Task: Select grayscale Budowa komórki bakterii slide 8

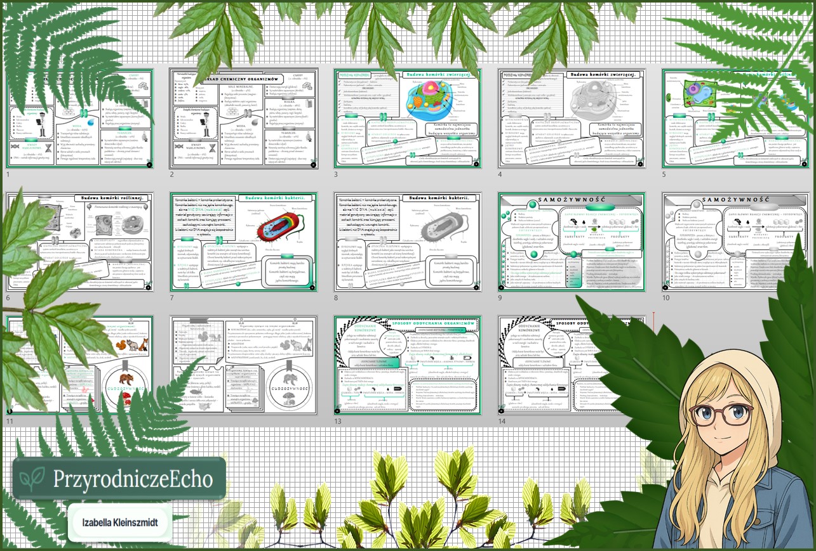Action: [408, 242]
